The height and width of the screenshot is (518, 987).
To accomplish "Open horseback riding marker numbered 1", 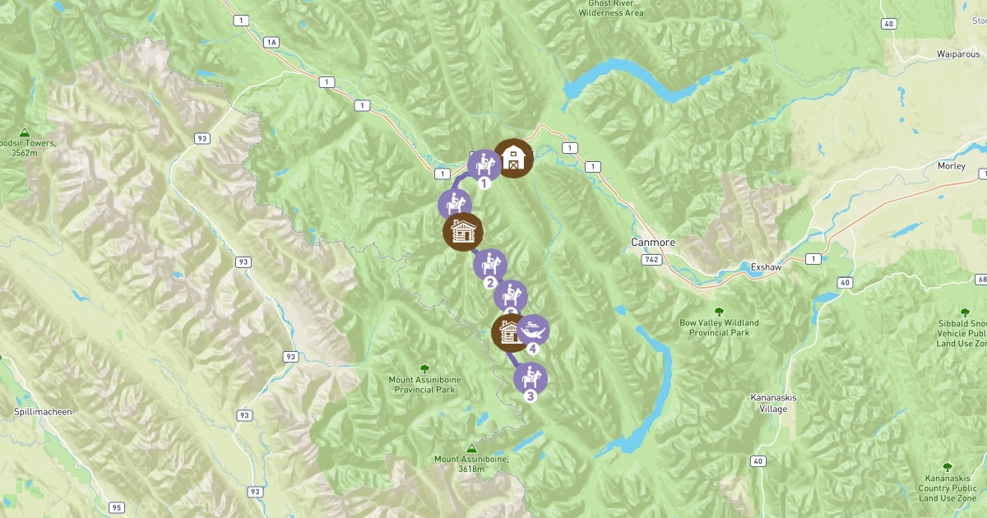I will tap(484, 166).
